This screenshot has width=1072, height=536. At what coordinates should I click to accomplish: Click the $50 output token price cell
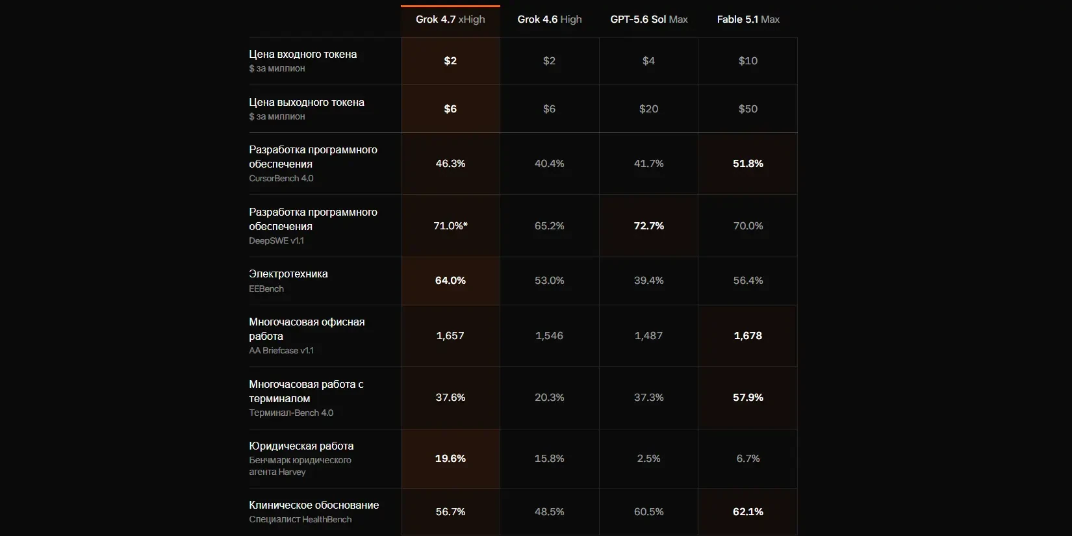tap(748, 108)
